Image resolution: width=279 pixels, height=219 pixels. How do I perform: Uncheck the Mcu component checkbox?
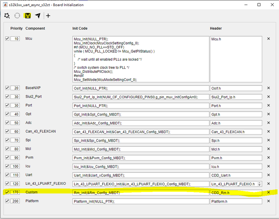coord(7,39)
